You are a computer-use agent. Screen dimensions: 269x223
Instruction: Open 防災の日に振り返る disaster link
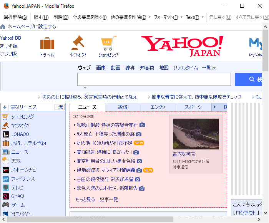click(x=89, y=97)
